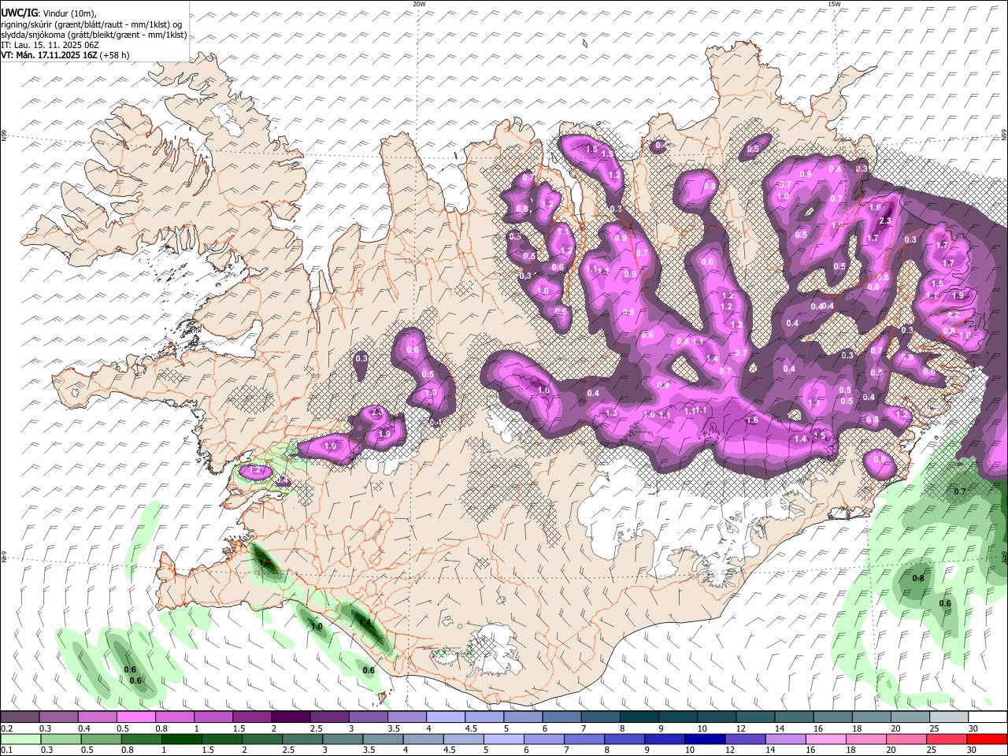Select the bright pink 0.5–0.8 snow scale swatch

click(x=135, y=717)
